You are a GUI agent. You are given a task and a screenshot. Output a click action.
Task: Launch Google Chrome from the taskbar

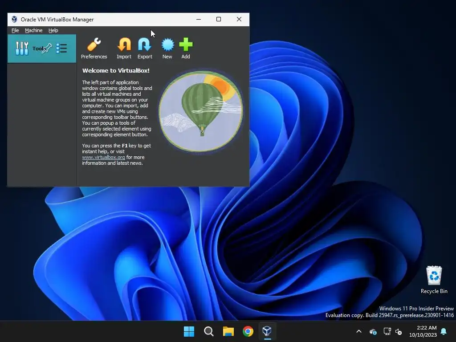point(248,331)
